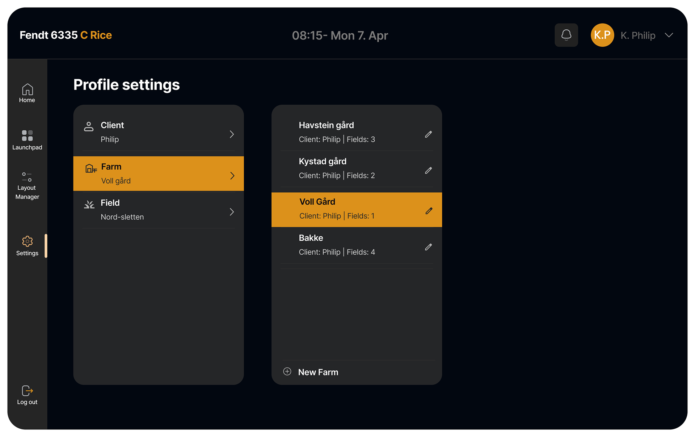Image resolution: width=695 pixels, height=437 pixels.
Task: Click 'Client: Philip | Fields: 4' text
Action: tap(337, 252)
